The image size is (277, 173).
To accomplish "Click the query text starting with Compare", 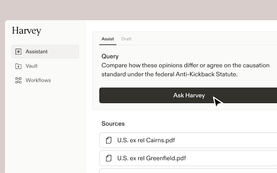I will (185, 65).
